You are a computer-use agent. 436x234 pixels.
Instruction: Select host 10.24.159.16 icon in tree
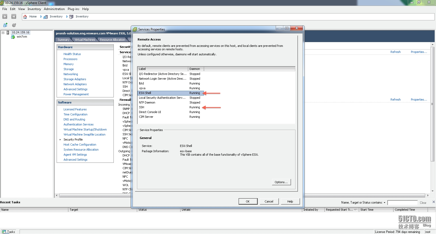(8, 33)
